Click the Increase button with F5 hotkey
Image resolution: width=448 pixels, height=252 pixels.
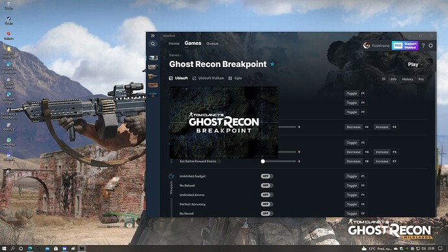point(382,152)
